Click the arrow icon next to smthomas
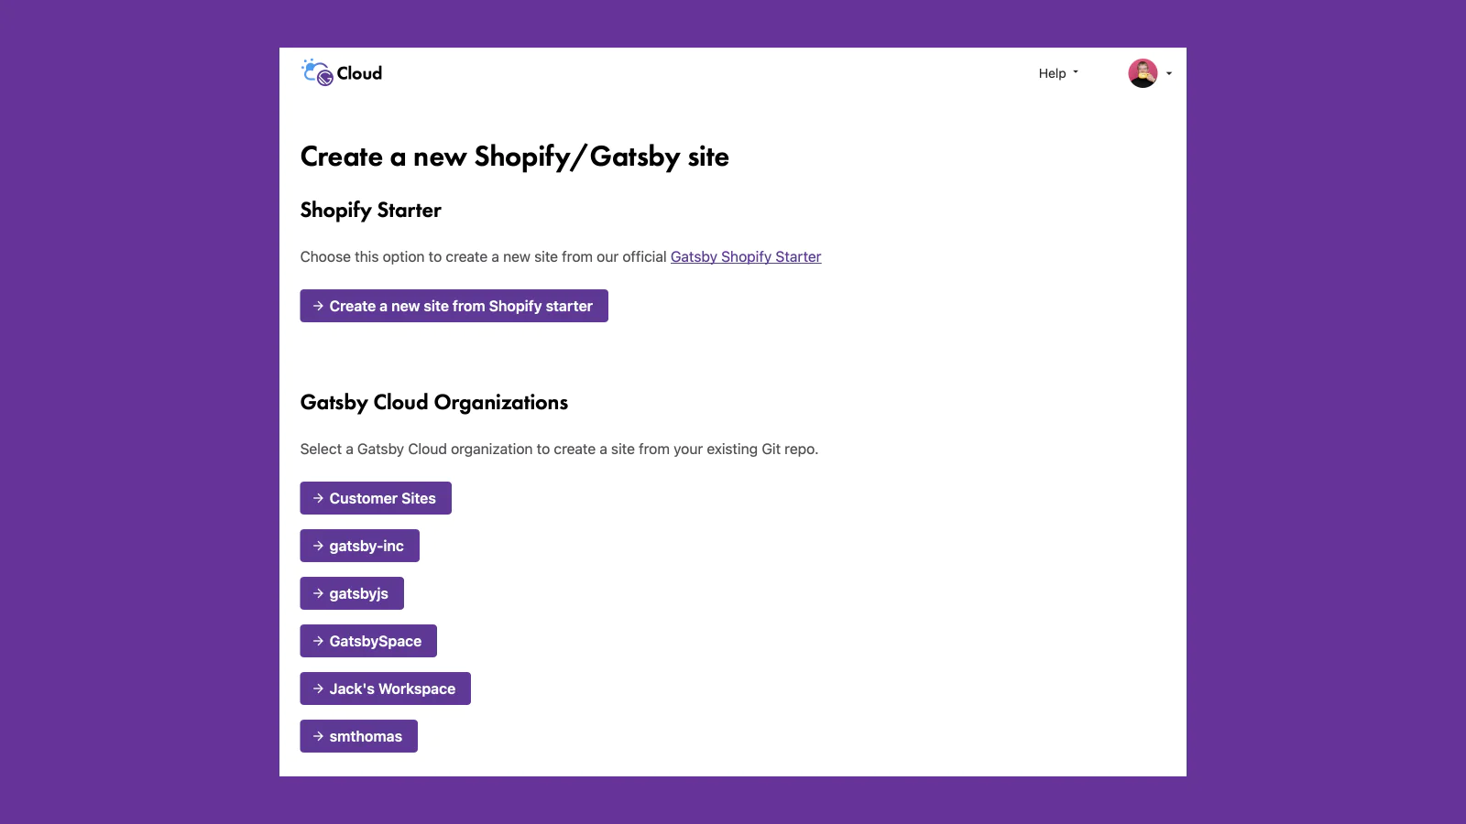Screen dimensions: 1466x824 (x=318, y=736)
